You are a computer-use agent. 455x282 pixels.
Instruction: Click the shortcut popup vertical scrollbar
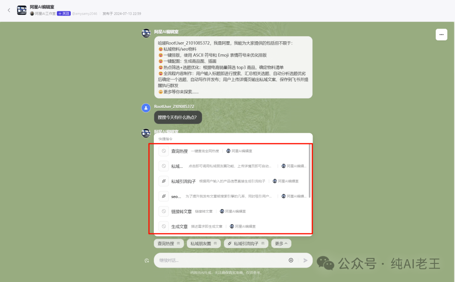pos(310,171)
